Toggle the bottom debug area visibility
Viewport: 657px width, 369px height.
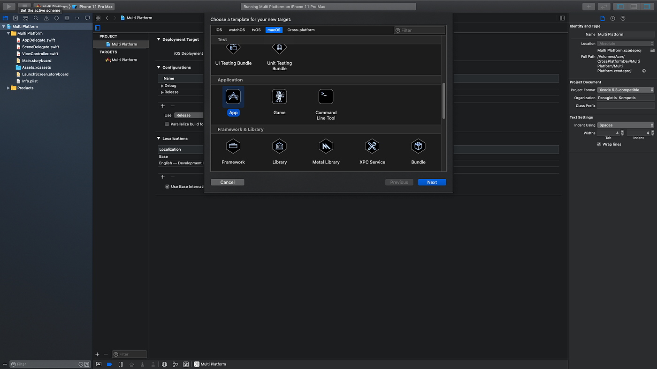point(634,7)
